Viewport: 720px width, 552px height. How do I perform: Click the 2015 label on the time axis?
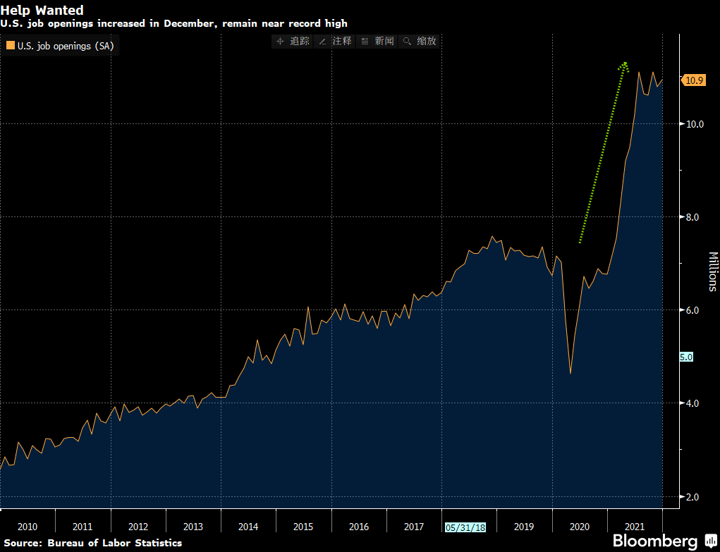click(x=303, y=527)
